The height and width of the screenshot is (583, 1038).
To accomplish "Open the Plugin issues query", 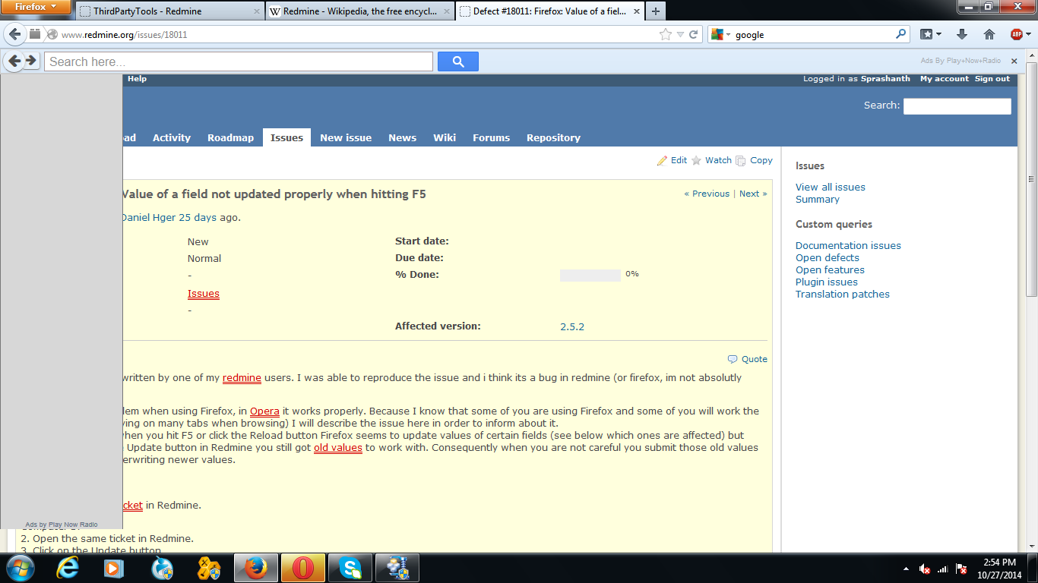I will coord(827,282).
